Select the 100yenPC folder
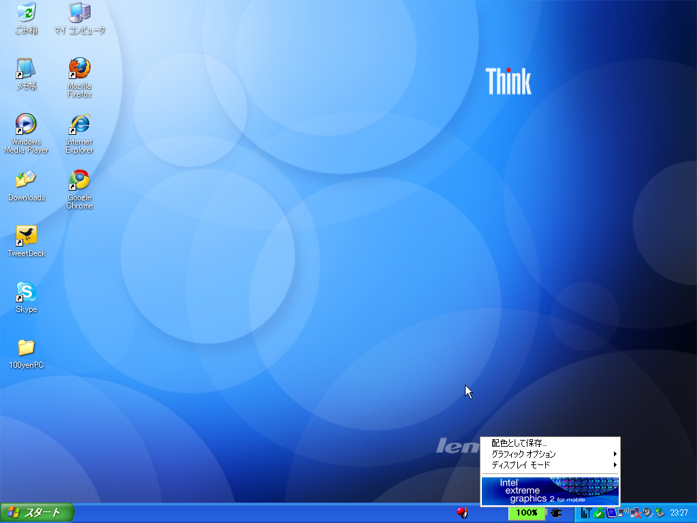 tap(27, 353)
